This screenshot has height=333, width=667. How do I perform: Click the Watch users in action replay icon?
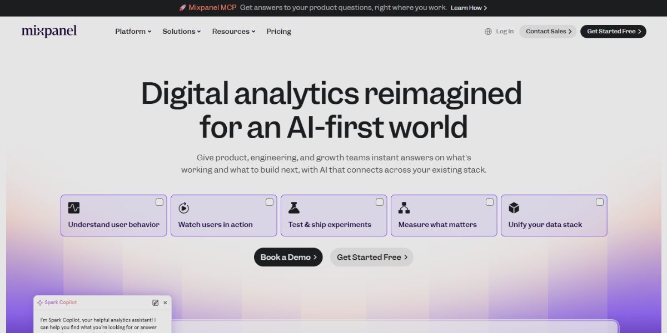[184, 208]
